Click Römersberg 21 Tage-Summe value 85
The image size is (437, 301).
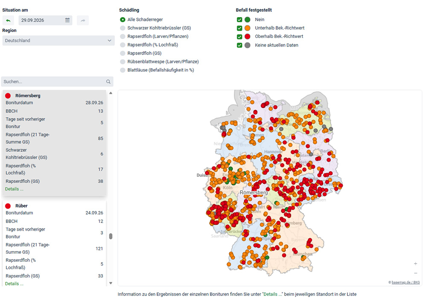point(100,139)
